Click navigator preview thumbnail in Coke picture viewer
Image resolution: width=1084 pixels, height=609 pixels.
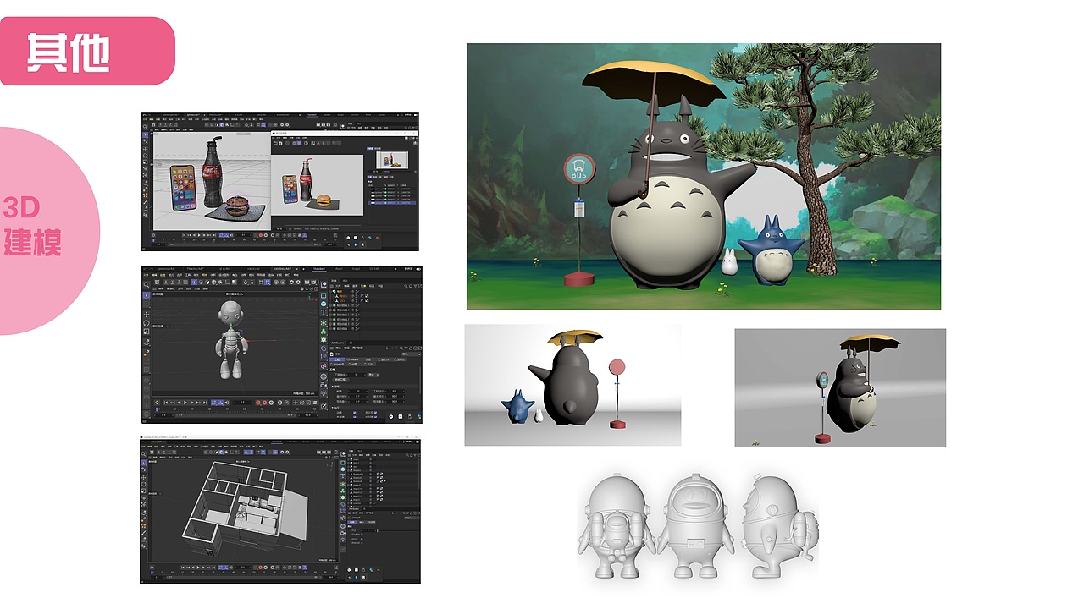click(392, 160)
